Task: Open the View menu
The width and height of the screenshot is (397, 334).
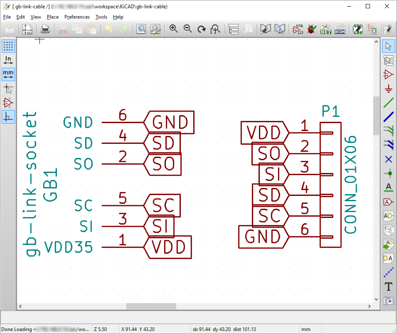Action: 36,17
